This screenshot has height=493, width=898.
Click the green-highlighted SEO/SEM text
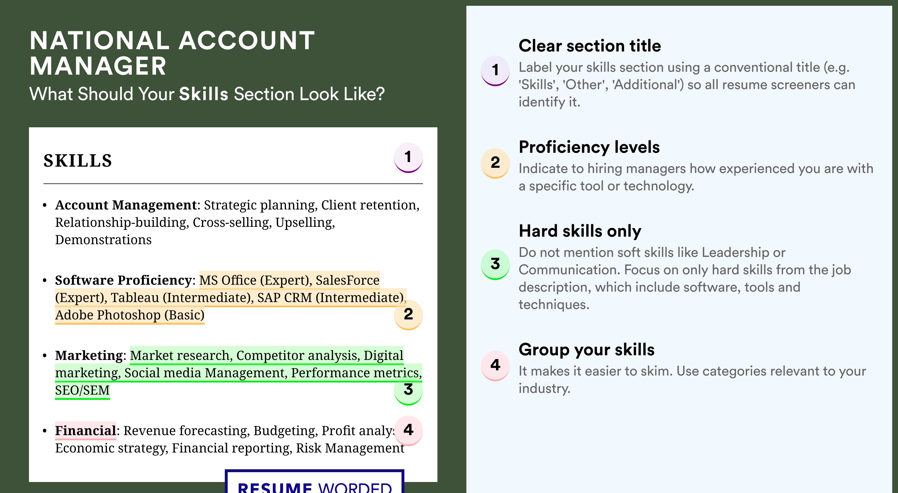(82, 390)
